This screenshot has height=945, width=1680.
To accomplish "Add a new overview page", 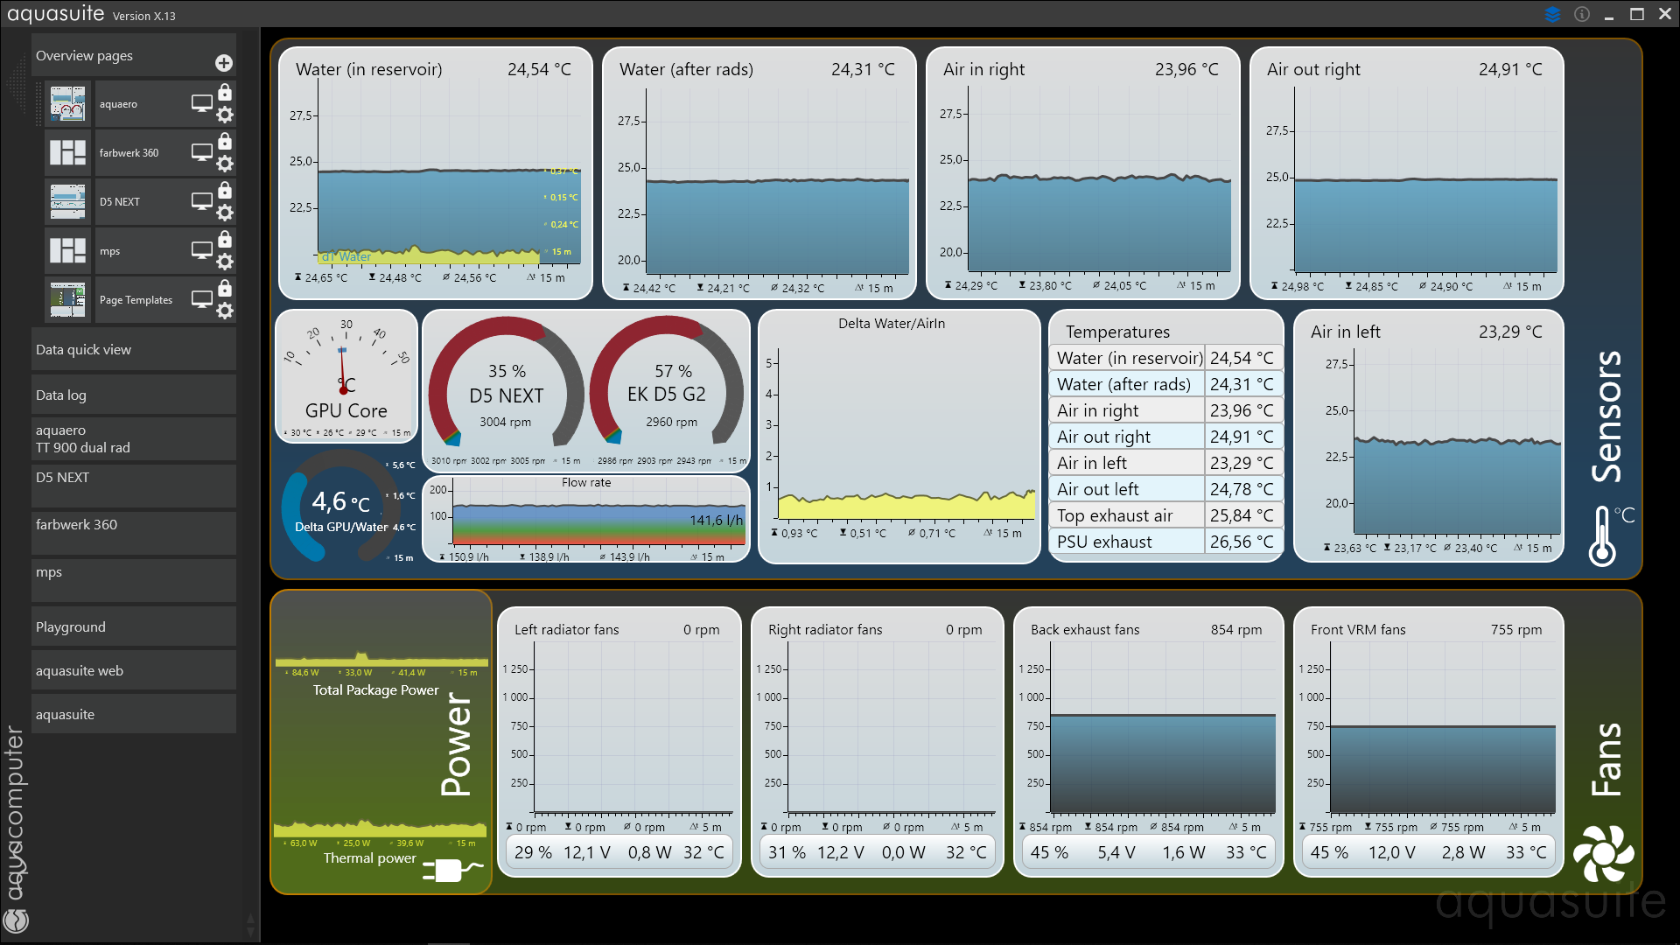I will click(x=224, y=63).
